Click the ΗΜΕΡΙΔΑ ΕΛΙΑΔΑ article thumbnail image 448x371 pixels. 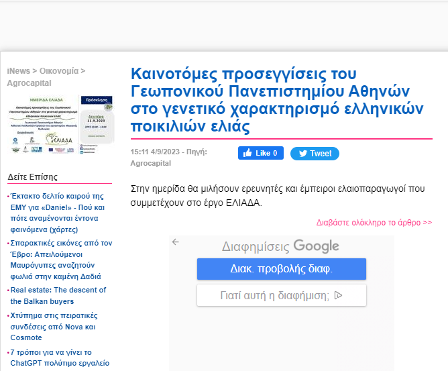(62, 123)
